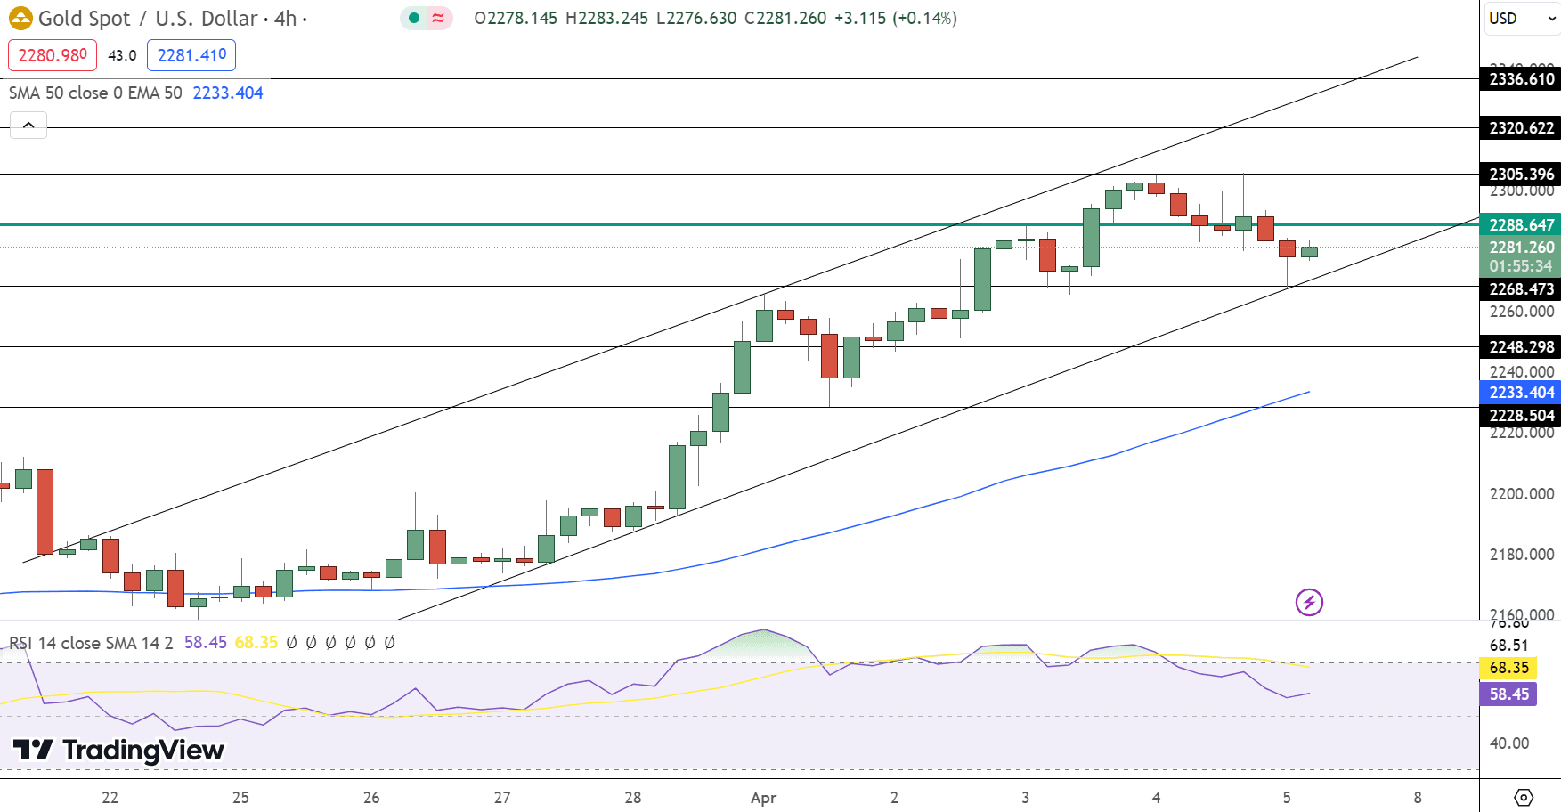This screenshot has height=812, width=1561.
Task: Click the pink approximation data-status icon
Action: [x=438, y=18]
